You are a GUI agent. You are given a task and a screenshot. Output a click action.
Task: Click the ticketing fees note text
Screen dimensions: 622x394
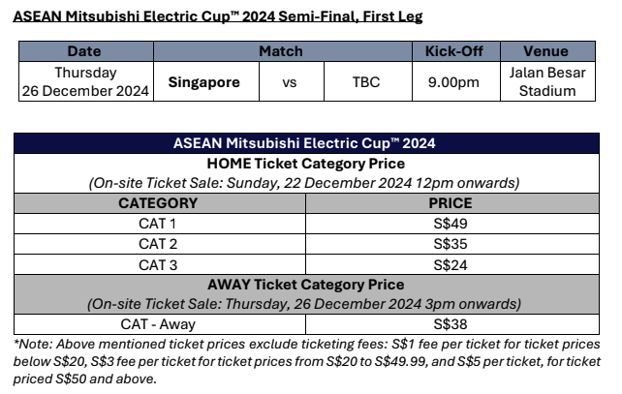point(308,361)
